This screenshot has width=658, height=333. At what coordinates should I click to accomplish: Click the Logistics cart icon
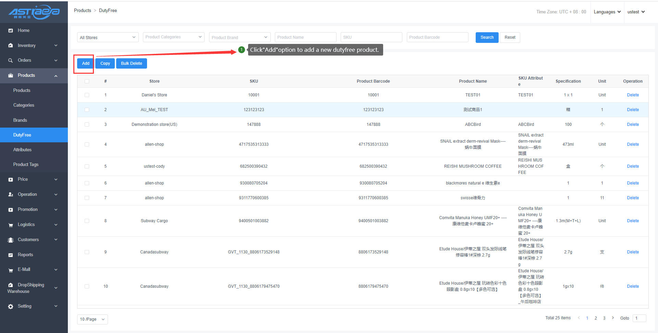point(11,225)
